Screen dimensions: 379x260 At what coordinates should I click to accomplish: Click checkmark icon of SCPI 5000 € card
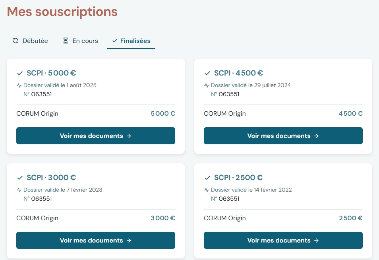tap(20, 73)
